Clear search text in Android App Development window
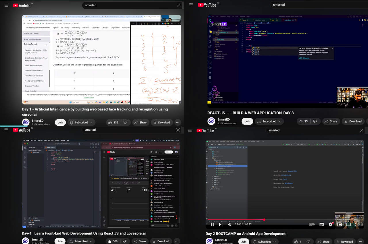Viewport: 368px width, 244px height. [x=362, y=130]
